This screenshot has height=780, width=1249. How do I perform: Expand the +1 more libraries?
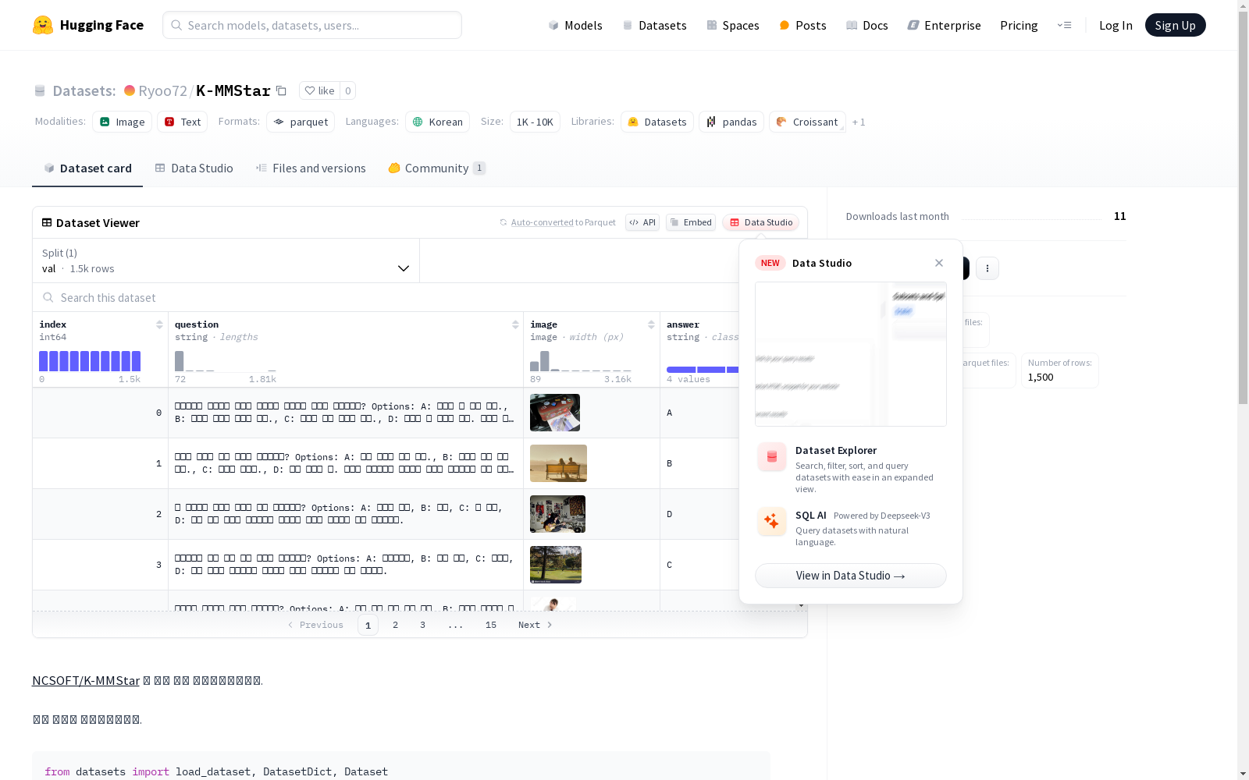coord(859,122)
